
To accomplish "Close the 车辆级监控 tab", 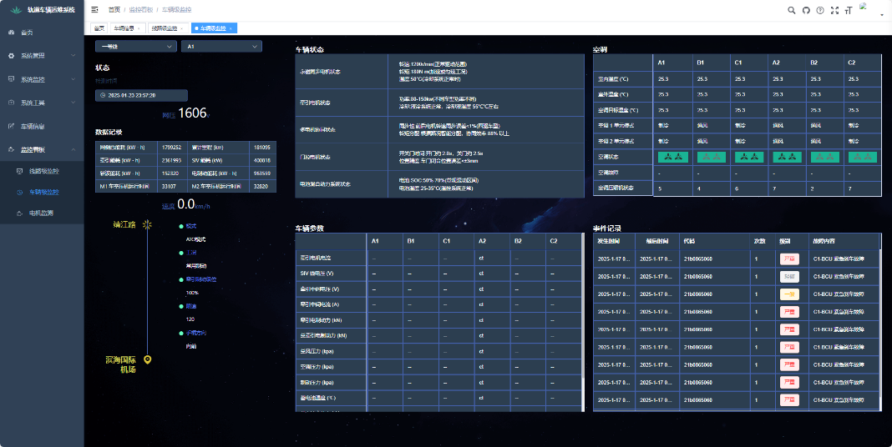I will (x=232, y=28).
